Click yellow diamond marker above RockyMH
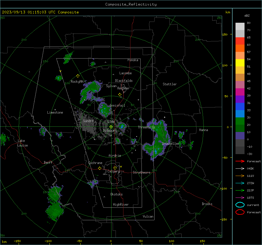 (78, 76)
